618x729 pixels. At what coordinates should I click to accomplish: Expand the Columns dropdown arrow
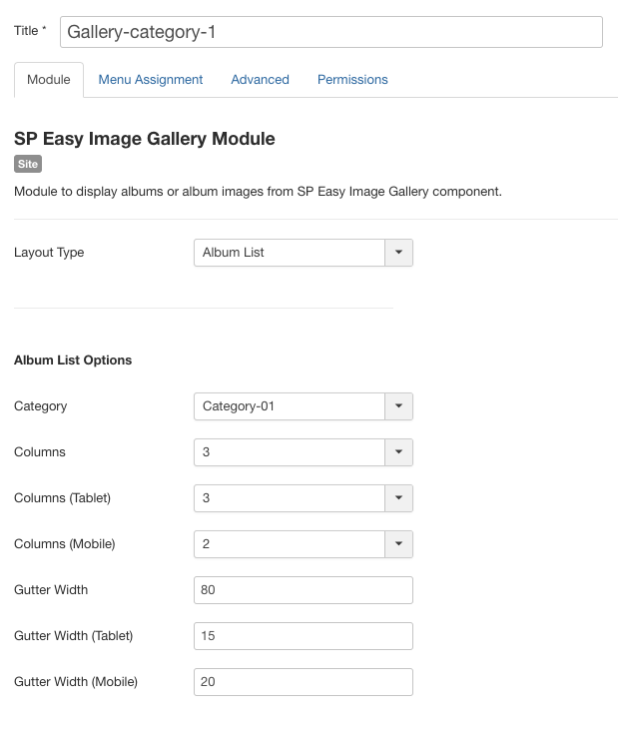tap(398, 452)
